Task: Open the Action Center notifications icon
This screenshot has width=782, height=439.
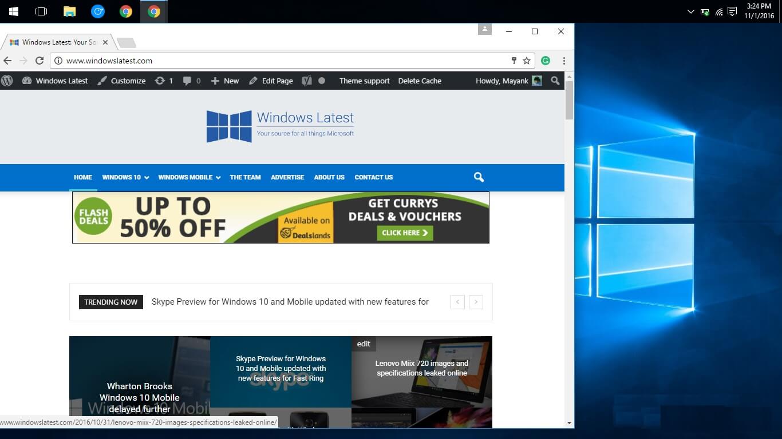Action: (x=732, y=11)
